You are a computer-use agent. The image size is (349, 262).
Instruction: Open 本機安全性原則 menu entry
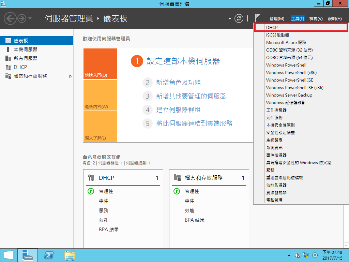pos(301,125)
